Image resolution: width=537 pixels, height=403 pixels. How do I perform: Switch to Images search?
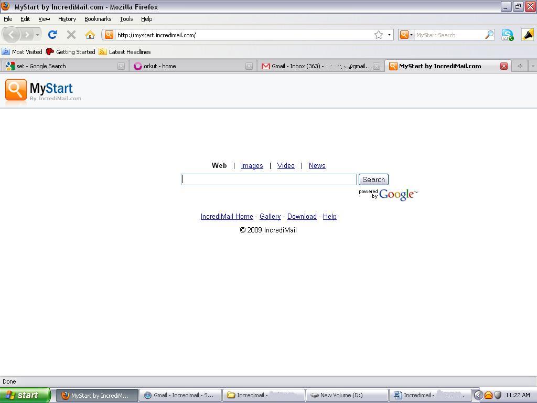pos(252,165)
